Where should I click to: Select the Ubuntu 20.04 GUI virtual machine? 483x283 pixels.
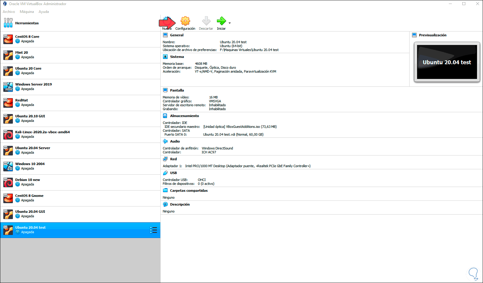point(80,214)
